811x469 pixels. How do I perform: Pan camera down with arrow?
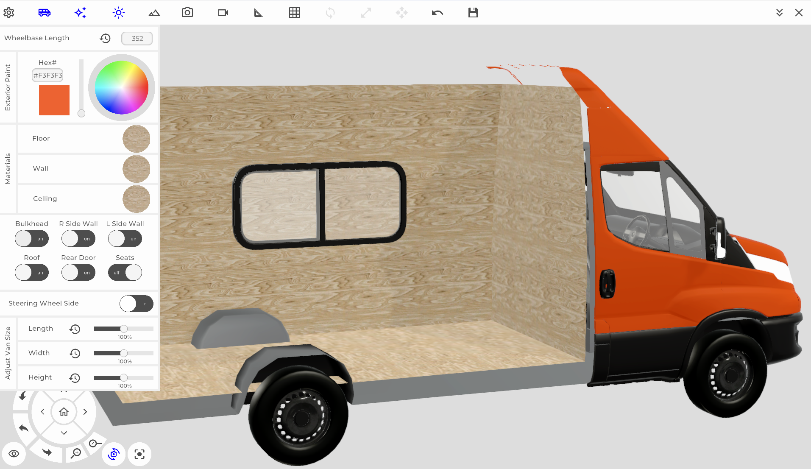tap(64, 433)
